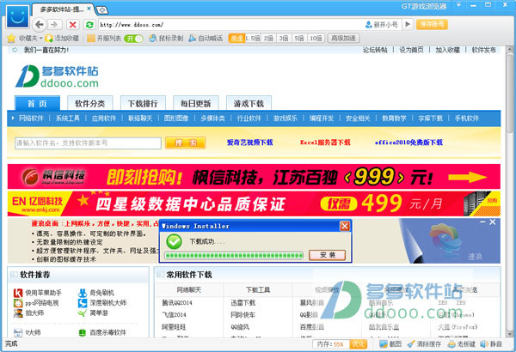Click the 高级加速 advanced acceleration button
Screen dimensions: 516x352
[x=343, y=39]
